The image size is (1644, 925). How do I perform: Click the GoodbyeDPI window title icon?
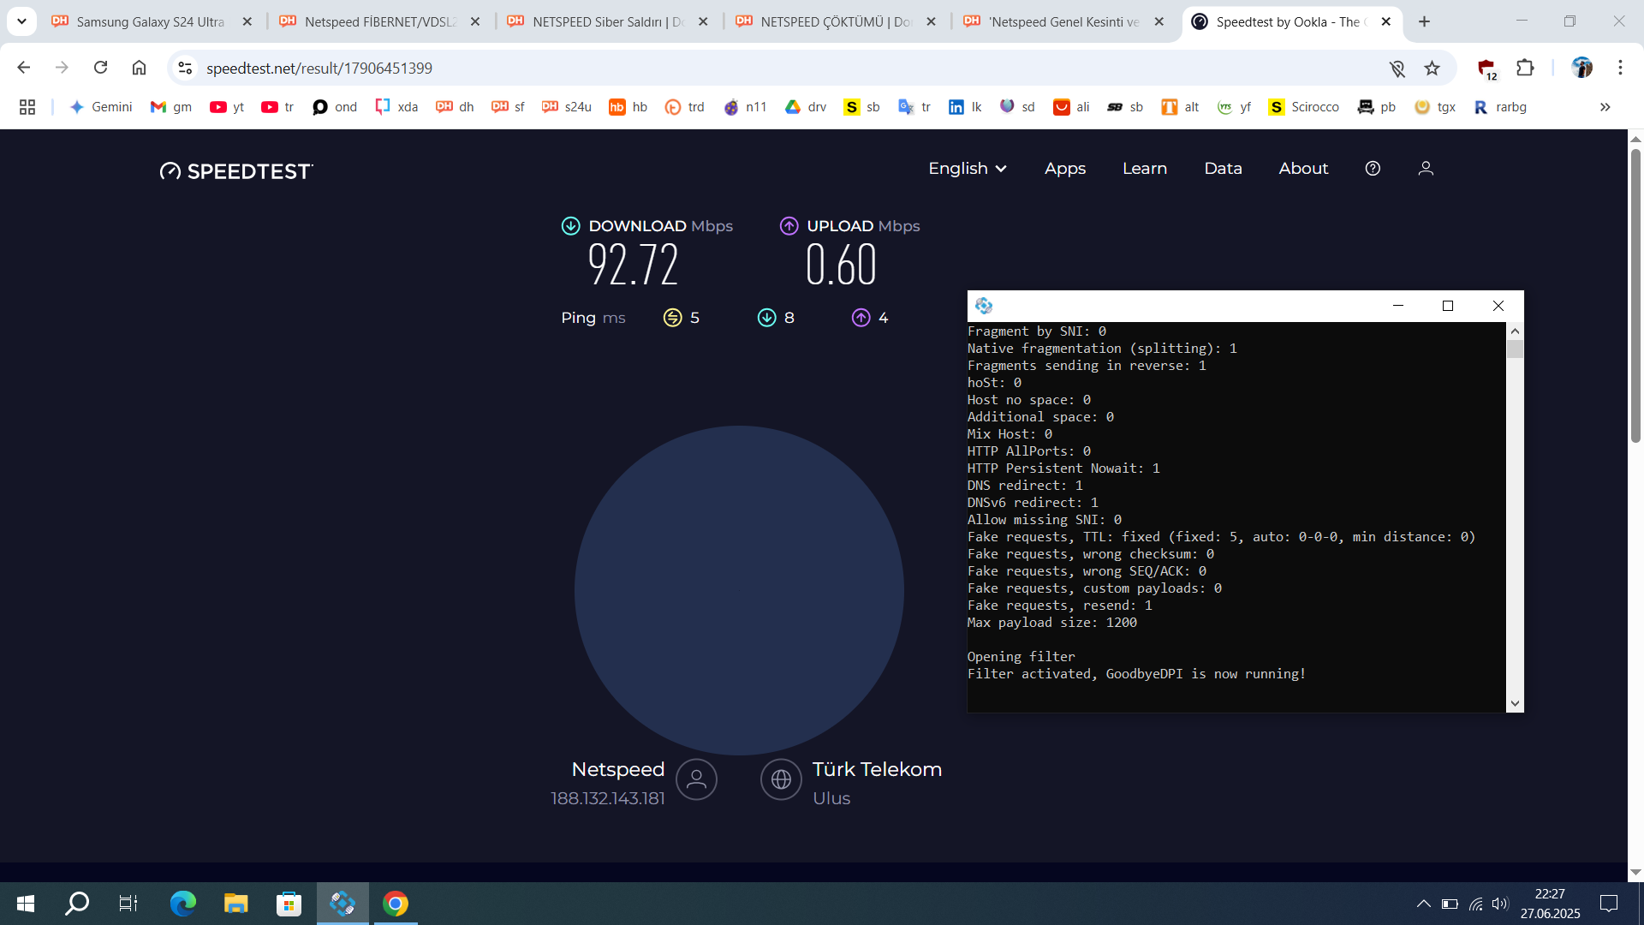pyautogui.click(x=984, y=306)
